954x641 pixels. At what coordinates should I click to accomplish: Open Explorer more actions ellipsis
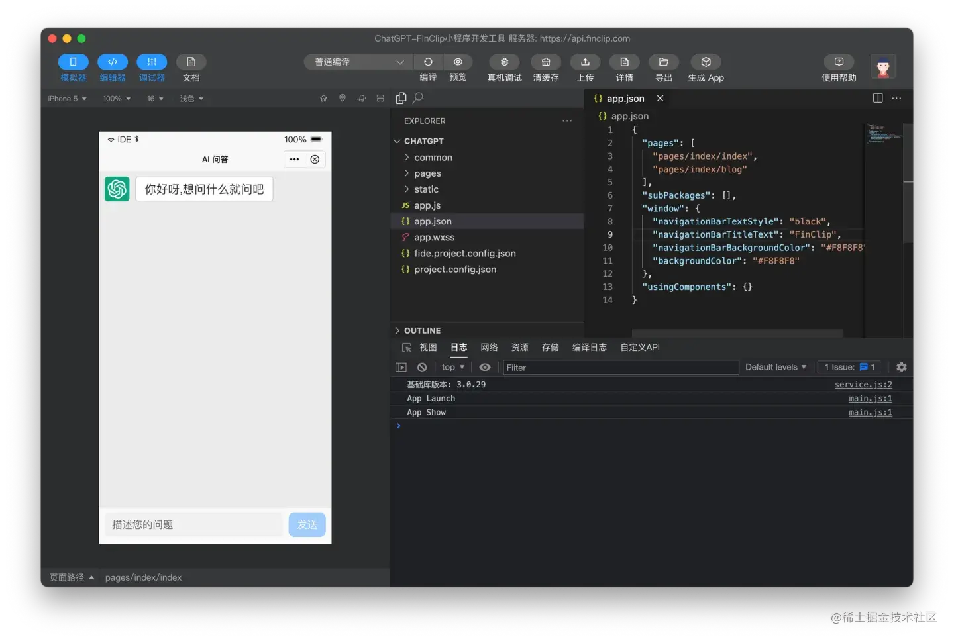[567, 121]
